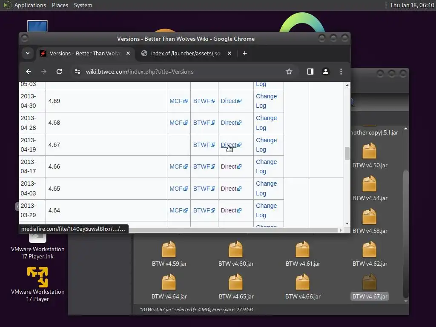Viewport: 436px width, 327px height.
Task: Expand the tab search dropdown in Chrome
Action: (x=28, y=53)
